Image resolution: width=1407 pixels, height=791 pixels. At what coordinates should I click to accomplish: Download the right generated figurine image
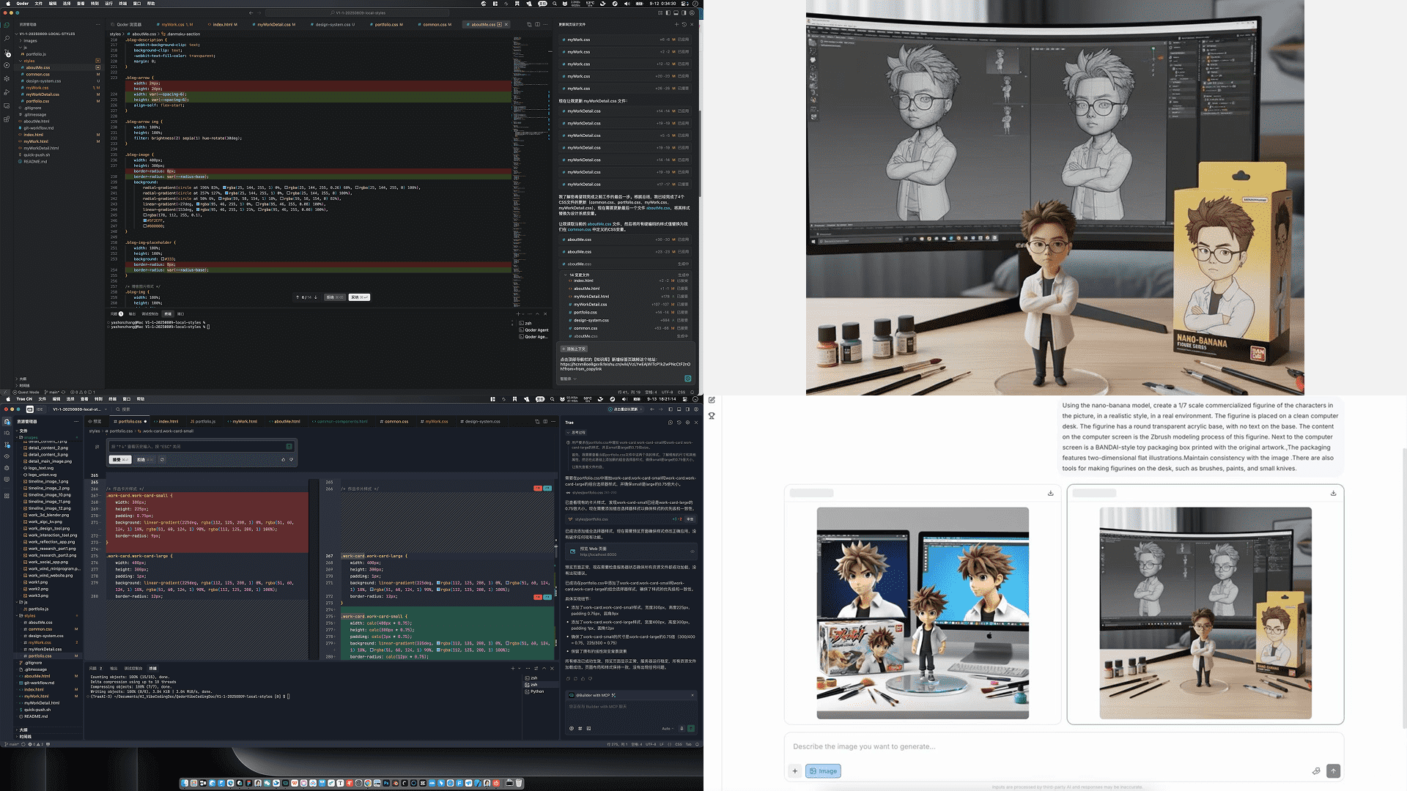[1333, 493]
